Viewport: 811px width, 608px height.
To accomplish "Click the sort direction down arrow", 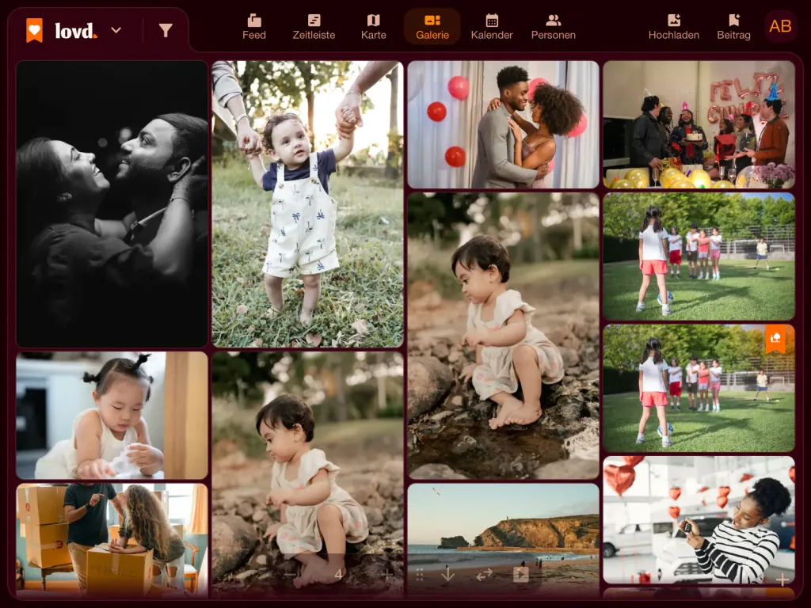I will 448,574.
